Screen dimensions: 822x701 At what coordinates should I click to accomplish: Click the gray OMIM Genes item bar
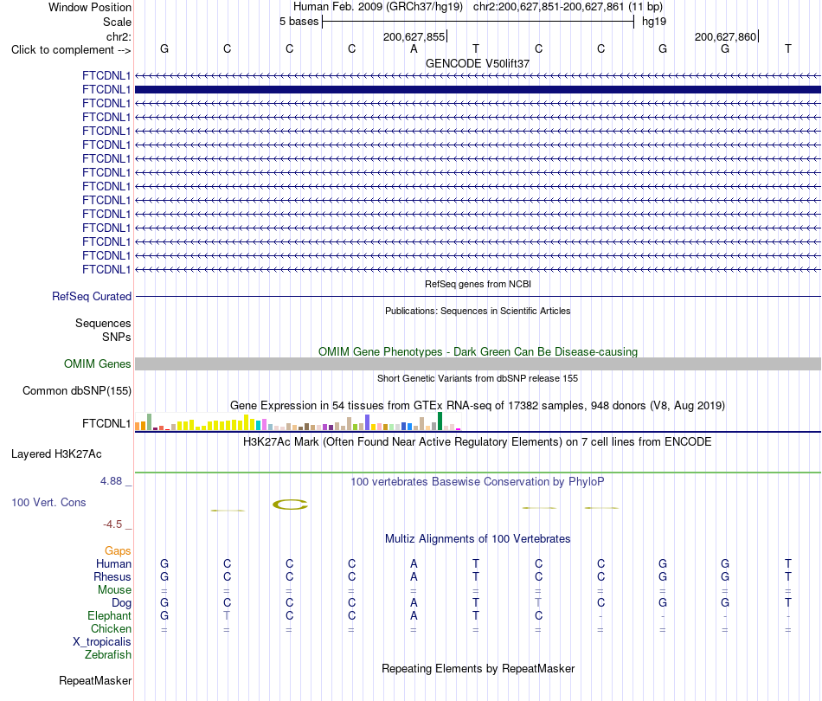[478, 363]
